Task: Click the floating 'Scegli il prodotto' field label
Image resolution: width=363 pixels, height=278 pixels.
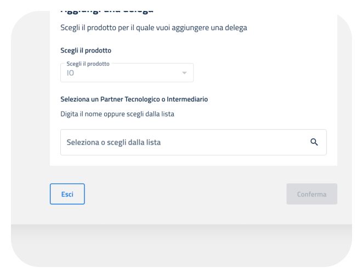Action: click(x=88, y=63)
